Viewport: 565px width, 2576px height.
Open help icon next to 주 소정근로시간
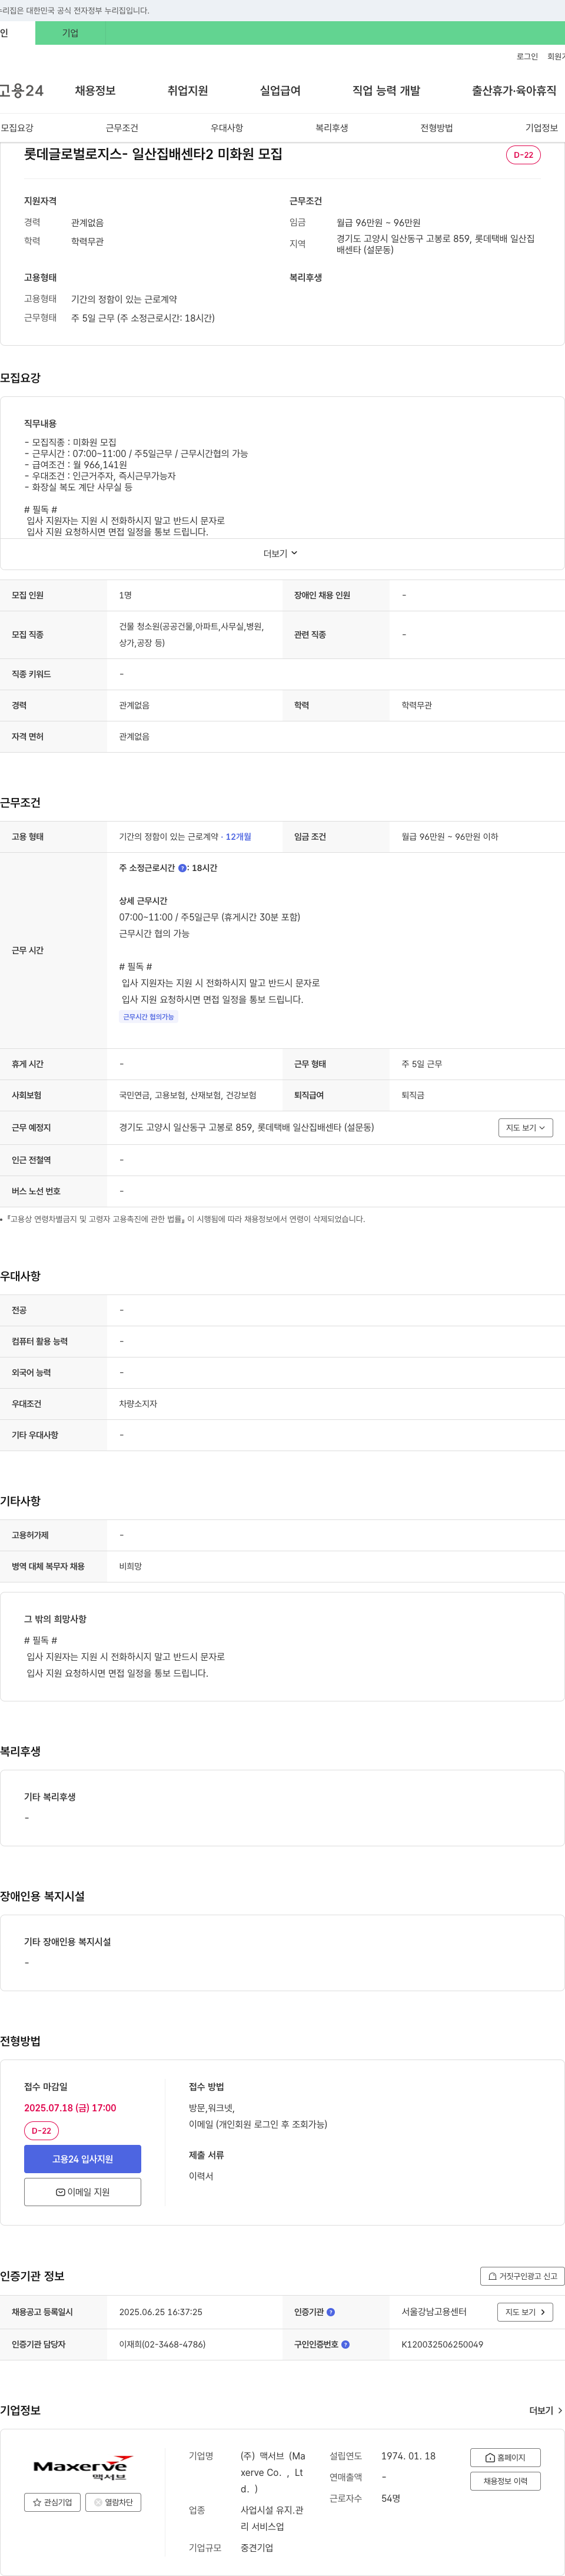182,868
